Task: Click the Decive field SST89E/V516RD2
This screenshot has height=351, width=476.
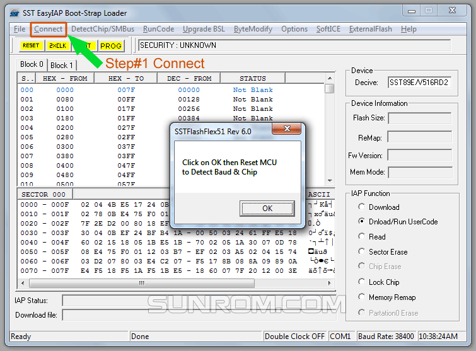Action: tap(419, 83)
